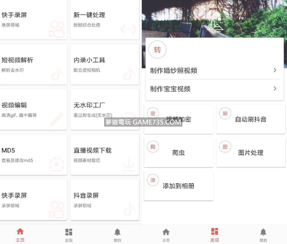Click the code brackets icon on 新一键处理 card
The image size is (287, 244).
tap(129, 29)
